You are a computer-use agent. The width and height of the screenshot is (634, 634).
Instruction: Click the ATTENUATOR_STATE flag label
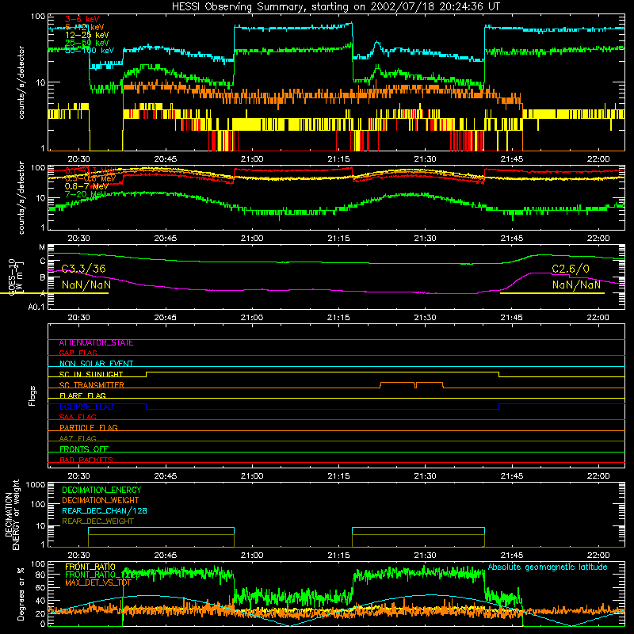click(96, 343)
